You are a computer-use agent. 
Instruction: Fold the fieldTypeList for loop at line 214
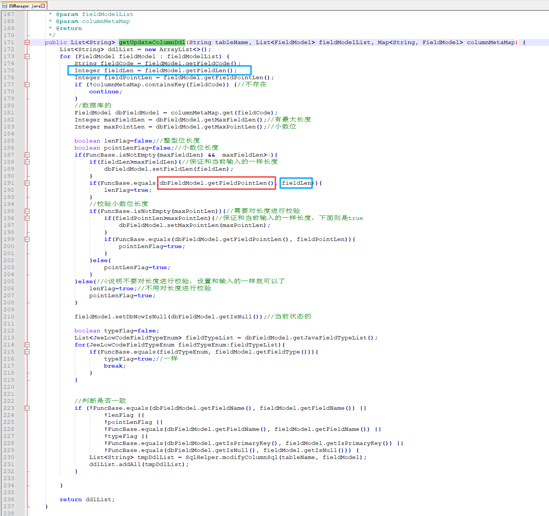click(27, 345)
